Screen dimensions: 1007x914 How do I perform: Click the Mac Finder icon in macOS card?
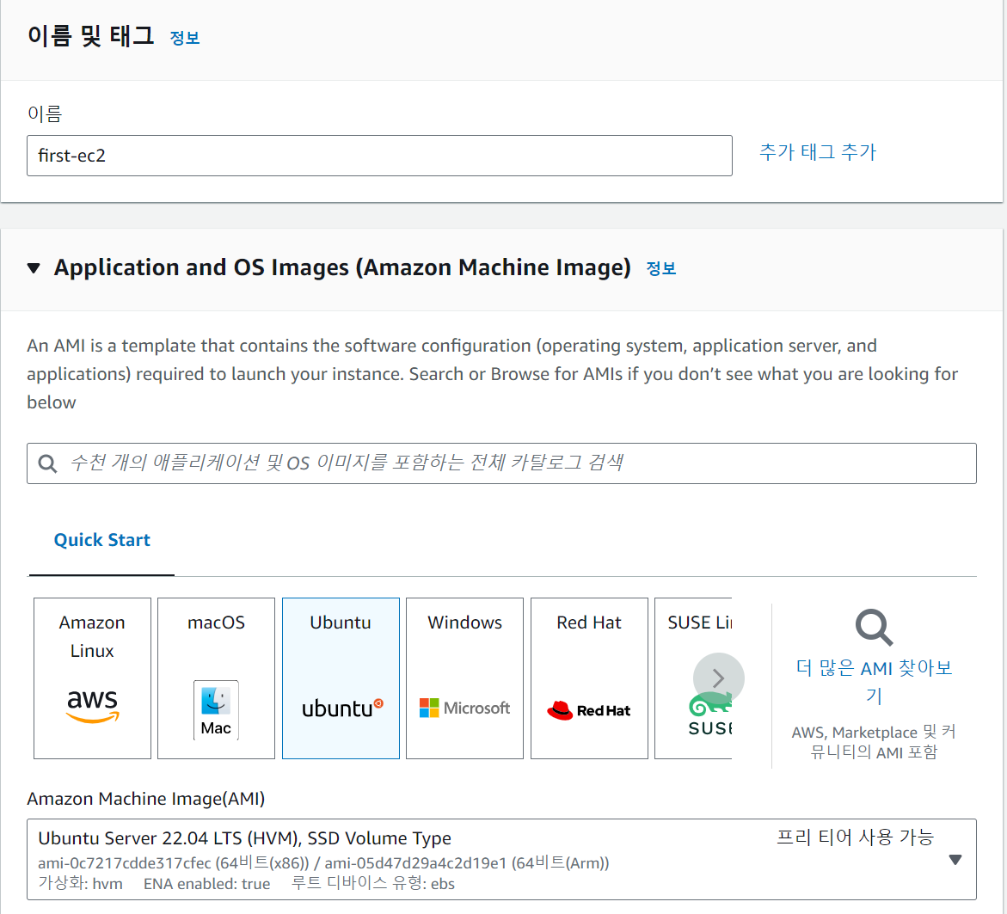[x=216, y=709]
